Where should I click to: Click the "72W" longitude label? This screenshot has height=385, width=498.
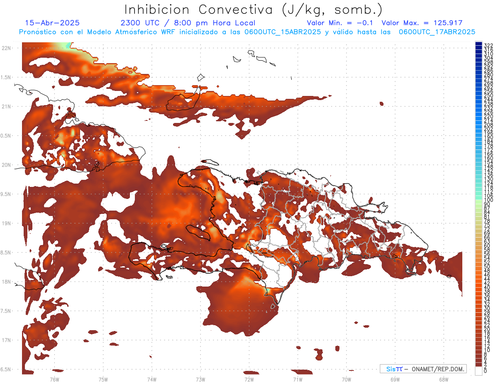click(x=249, y=379)
